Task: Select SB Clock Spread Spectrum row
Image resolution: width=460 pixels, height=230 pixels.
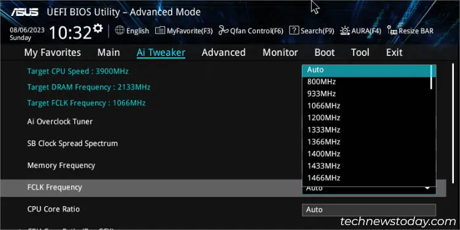Action: 72,144
